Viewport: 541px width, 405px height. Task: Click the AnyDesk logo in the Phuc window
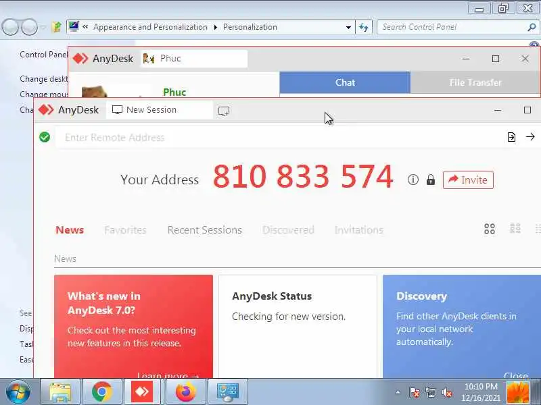[80, 59]
